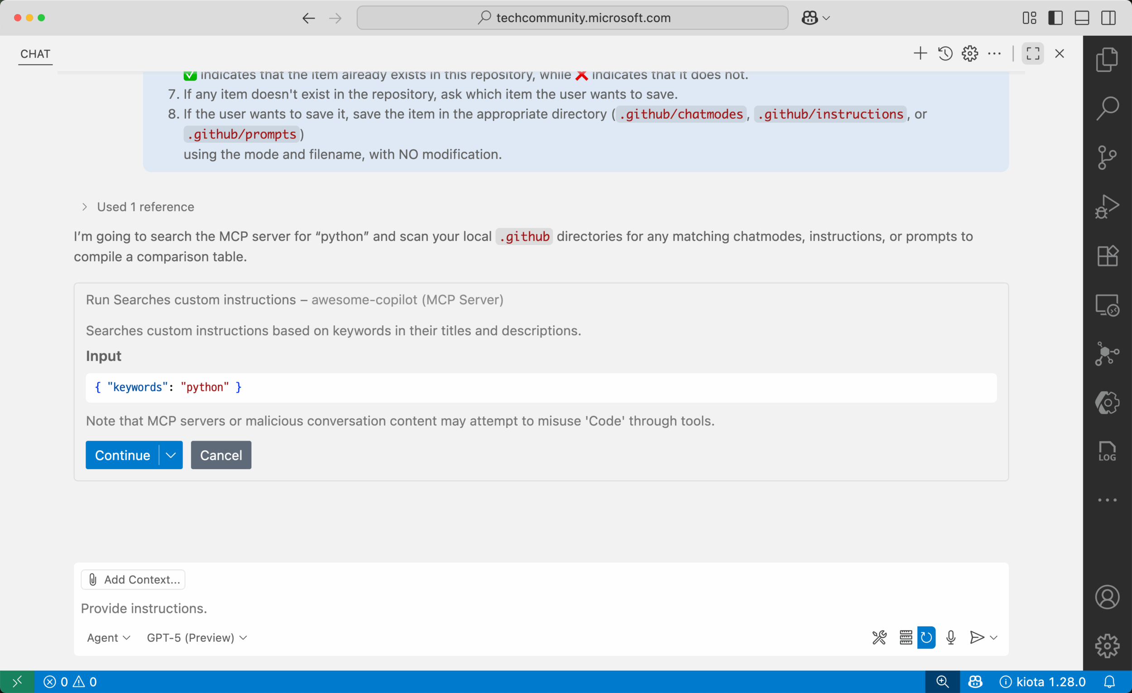
Task: Toggle the bottom panel layout button
Action: click(1082, 18)
